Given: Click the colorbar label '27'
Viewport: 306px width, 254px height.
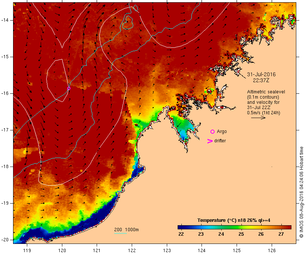Looking at the screenshot, I should coord(281,234).
